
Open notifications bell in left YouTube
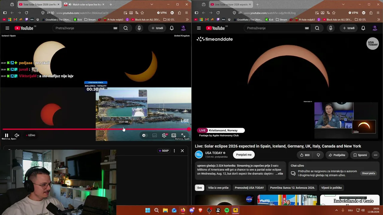pos(172,28)
